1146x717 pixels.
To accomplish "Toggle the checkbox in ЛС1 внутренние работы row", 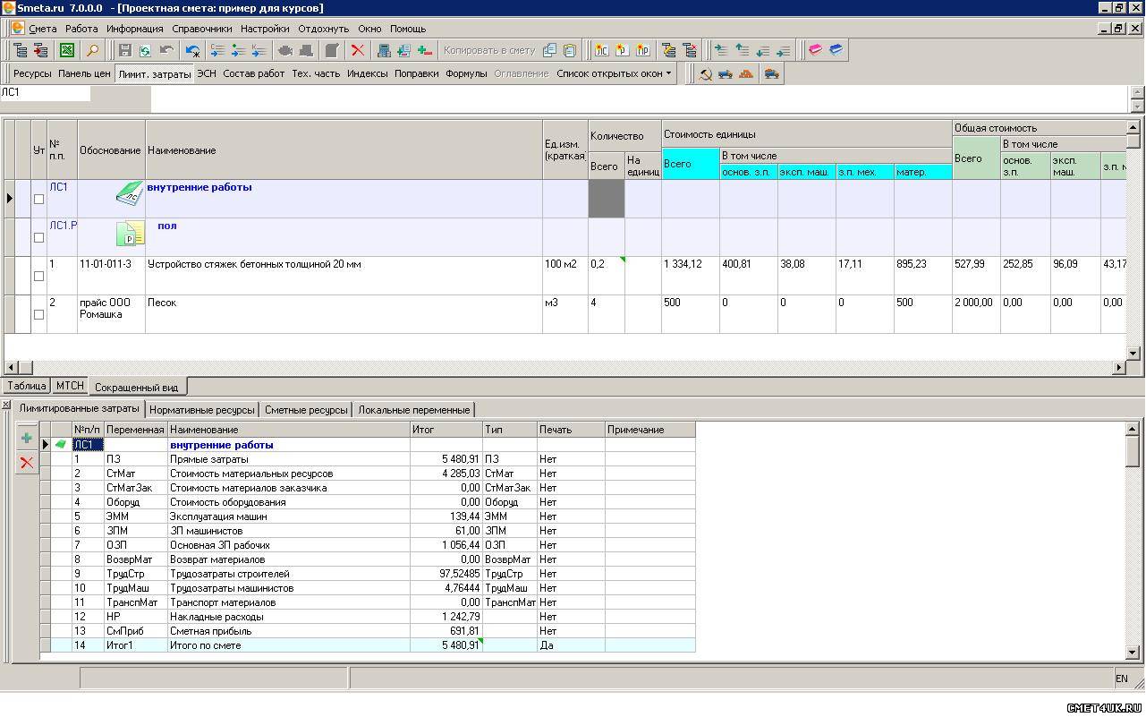I will click(x=38, y=200).
